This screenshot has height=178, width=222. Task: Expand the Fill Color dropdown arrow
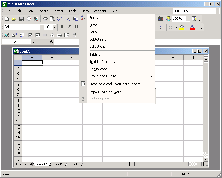coord(187,27)
